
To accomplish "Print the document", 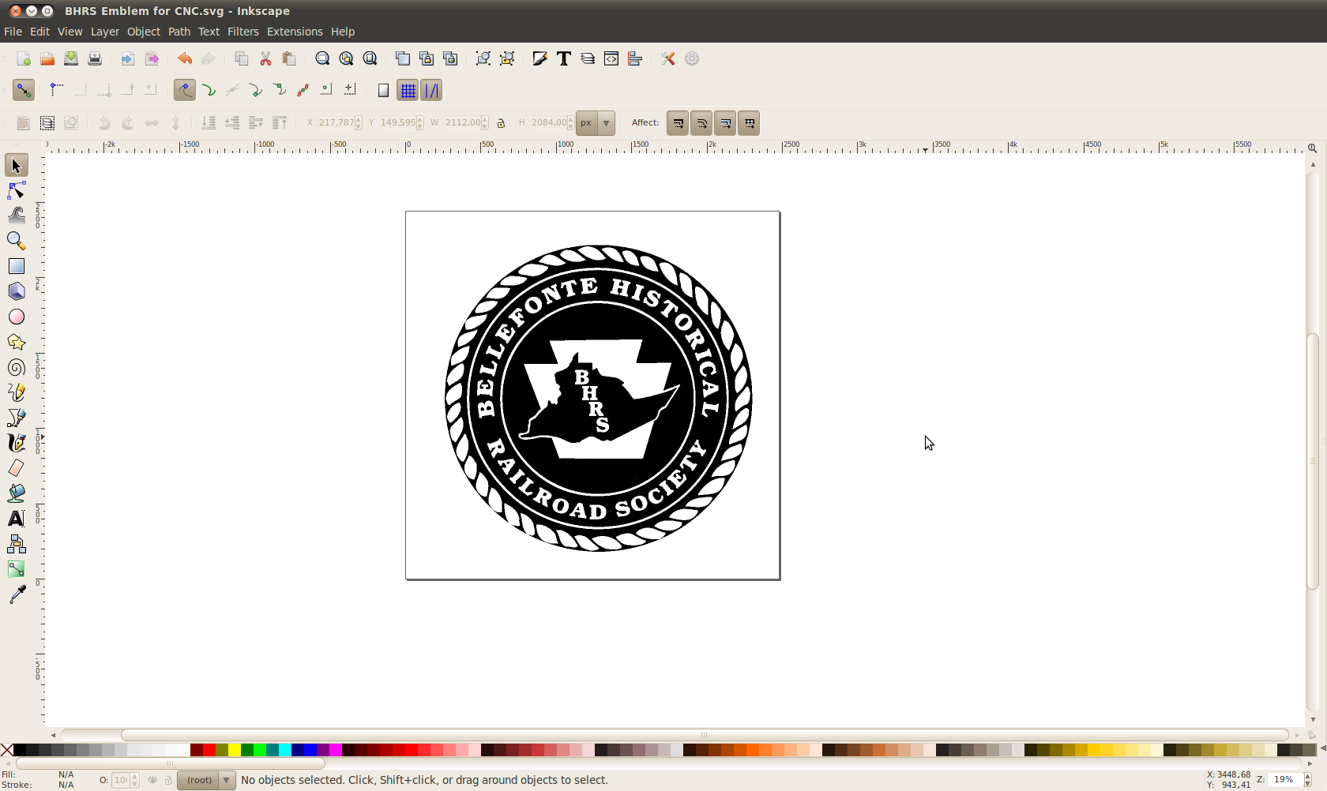I will coord(95,58).
